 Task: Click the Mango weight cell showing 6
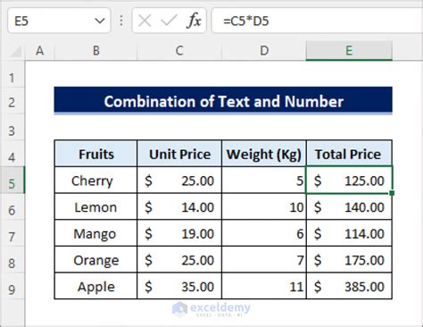(x=264, y=233)
